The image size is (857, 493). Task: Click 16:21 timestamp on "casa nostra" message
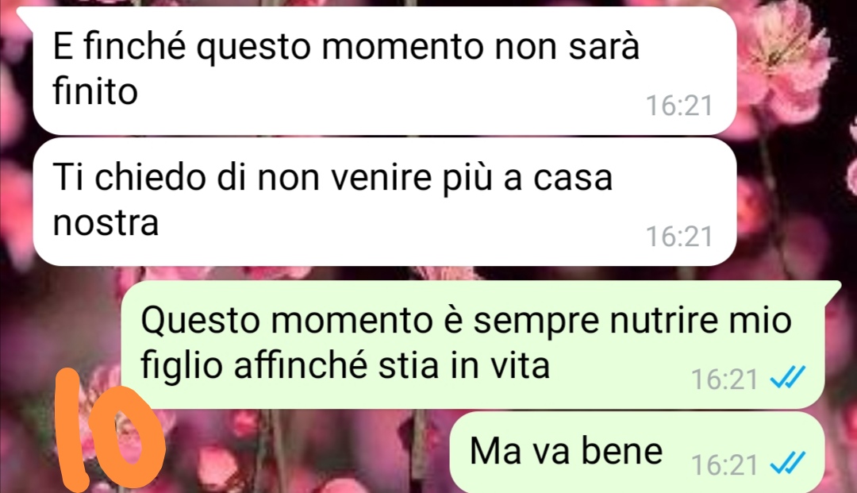(x=679, y=237)
